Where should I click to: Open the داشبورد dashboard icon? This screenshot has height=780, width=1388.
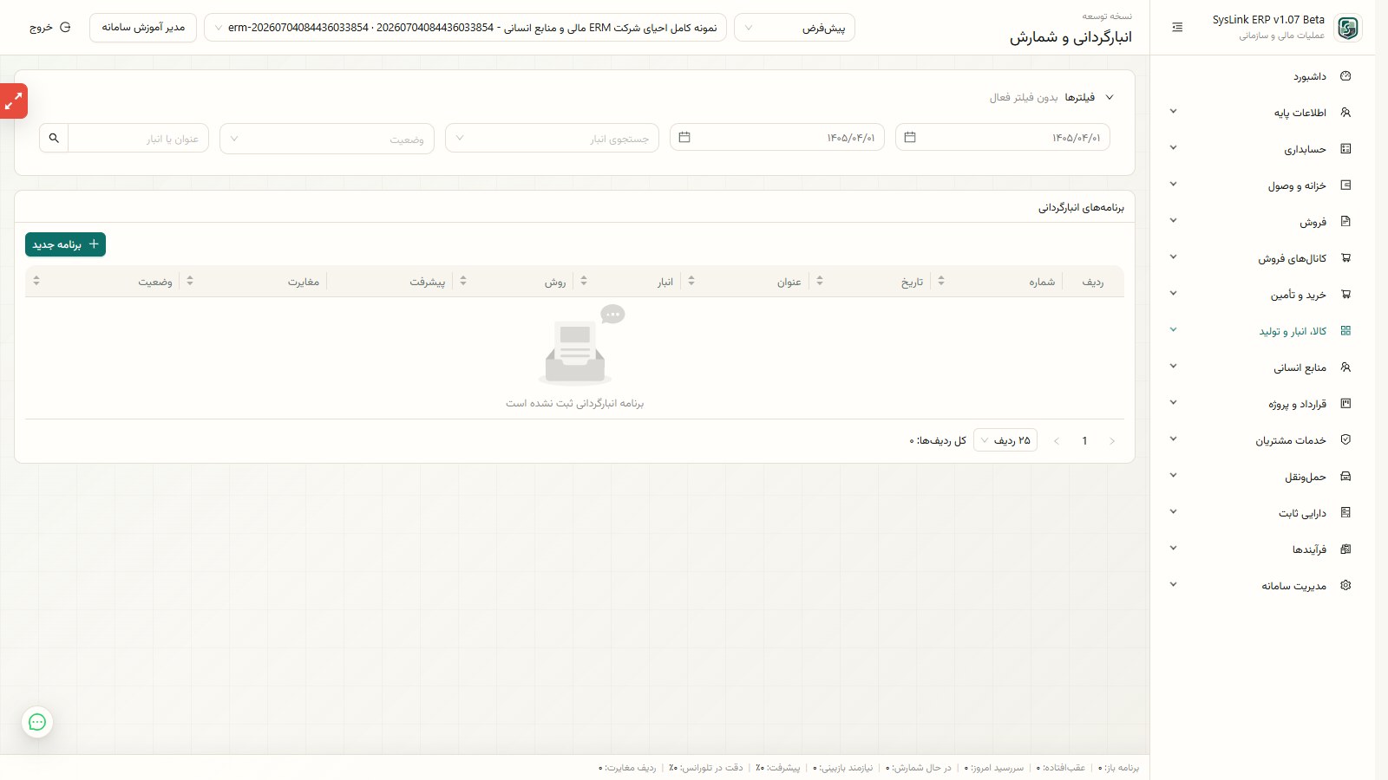1345,76
